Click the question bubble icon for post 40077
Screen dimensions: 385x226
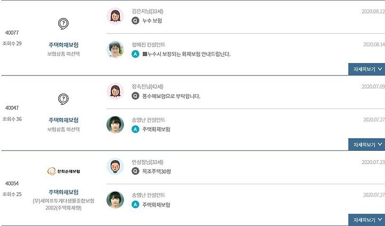(x=63, y=24)
